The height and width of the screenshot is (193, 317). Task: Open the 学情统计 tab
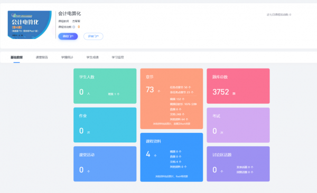pos(67,57)
